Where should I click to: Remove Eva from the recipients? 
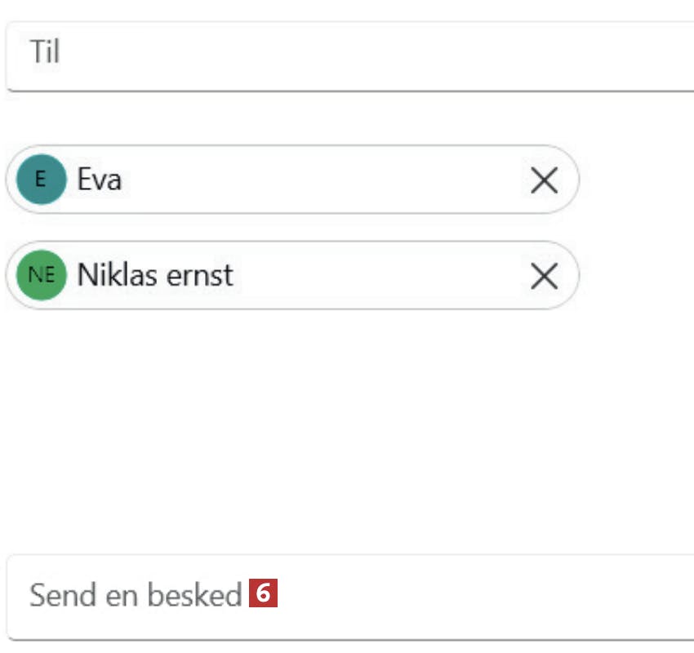tap(544, 180)
